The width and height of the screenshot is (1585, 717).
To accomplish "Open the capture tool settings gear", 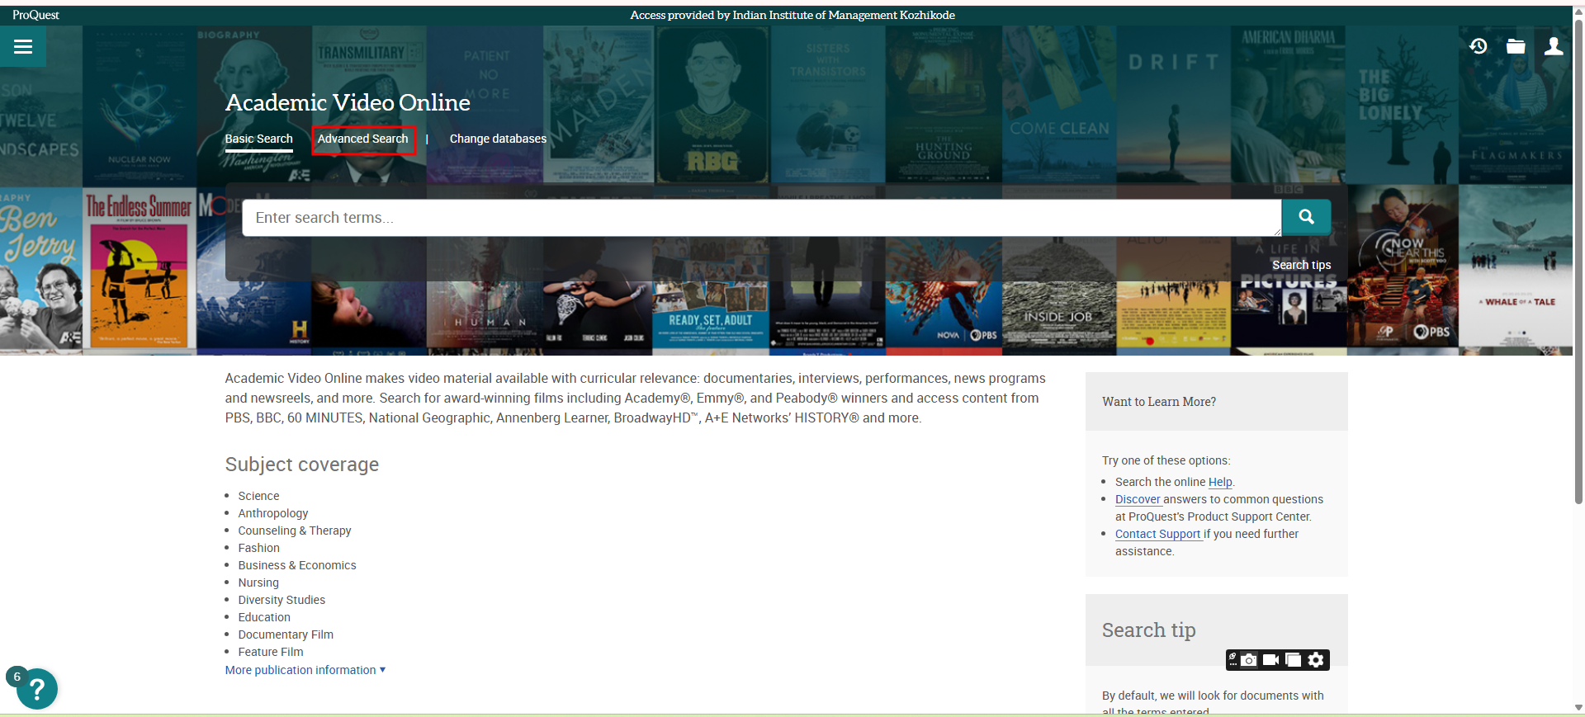I will click(1316, 659).
